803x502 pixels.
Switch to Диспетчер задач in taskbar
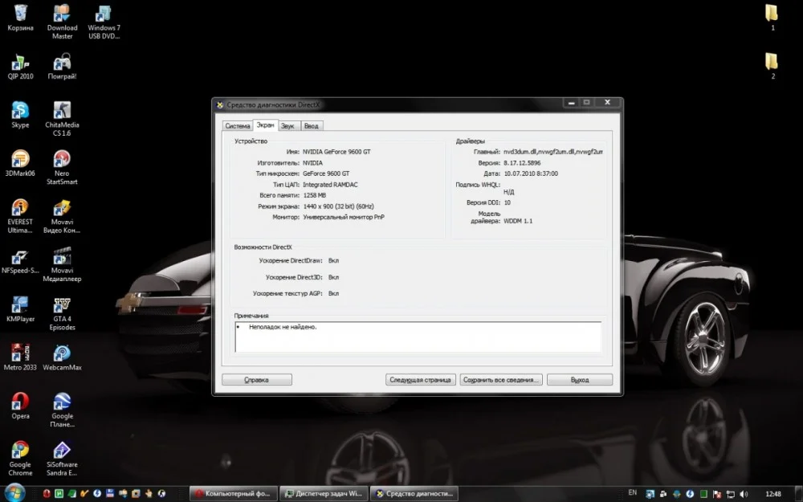pos(324,493)
